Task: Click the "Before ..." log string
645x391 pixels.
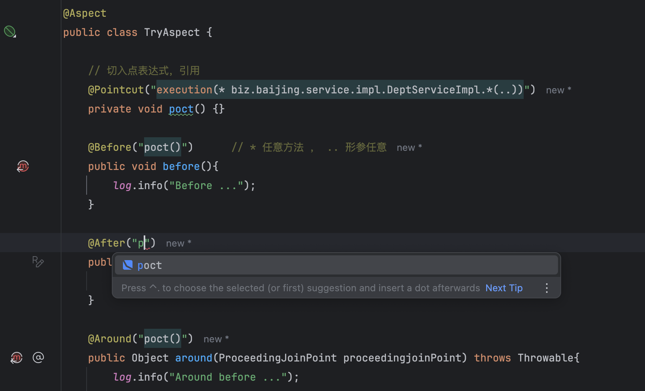Action: pyautogui.click(x=206, y=186)
